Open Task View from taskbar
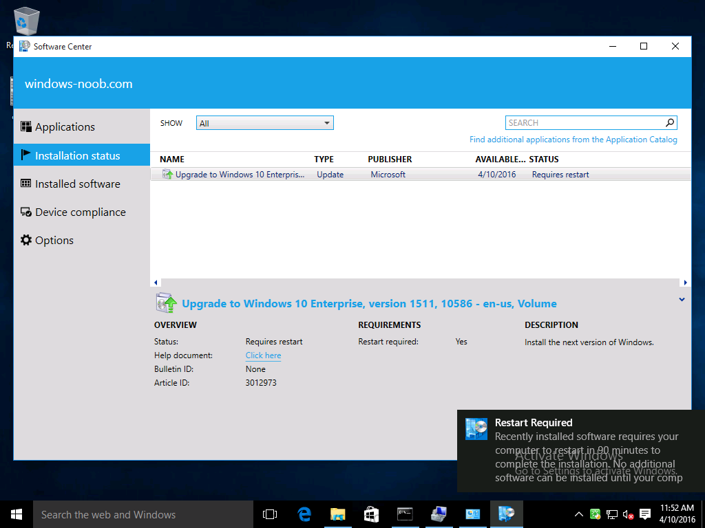 (x=270, y=514)
